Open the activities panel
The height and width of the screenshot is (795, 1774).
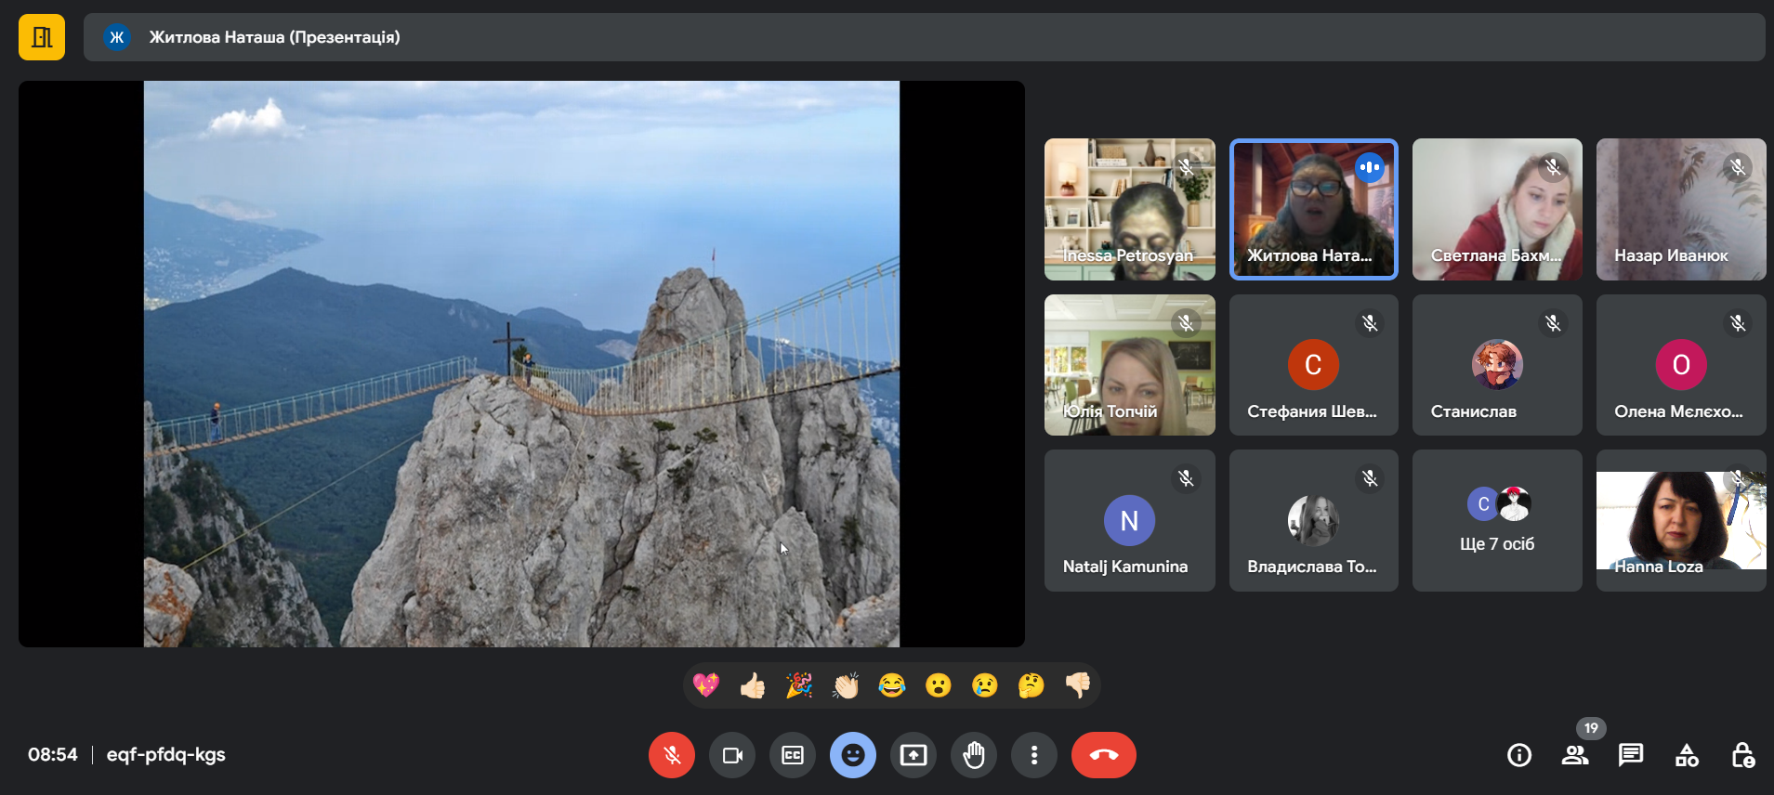[x=1687, y=755]
